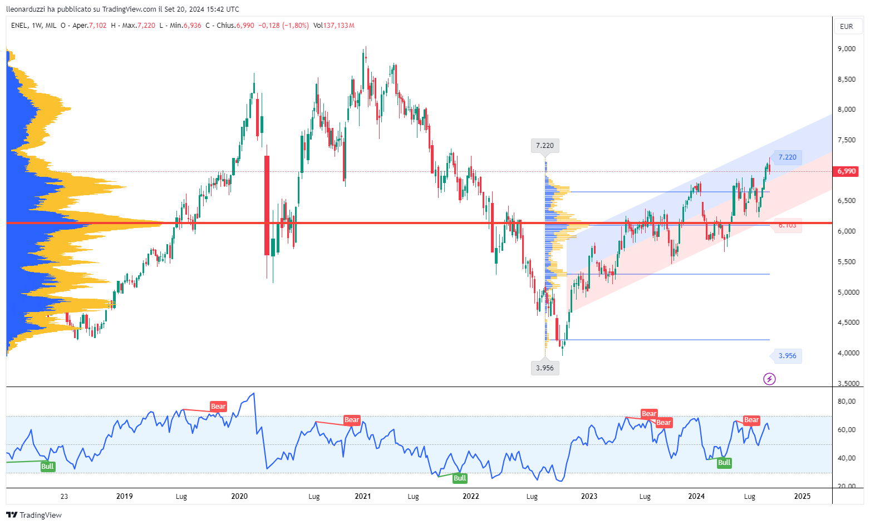Click the Bear divergence label from late 2019
The width and height of the screenshot is (870, 525).
pos(218,407)
